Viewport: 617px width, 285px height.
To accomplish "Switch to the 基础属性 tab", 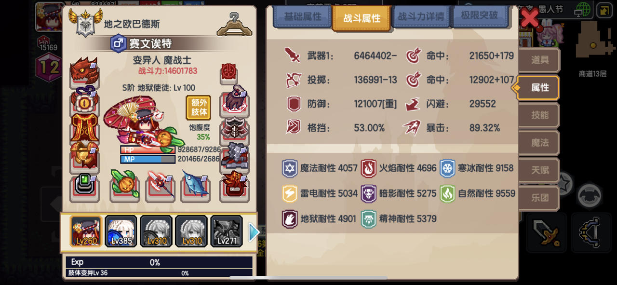I will click(302, 17).
